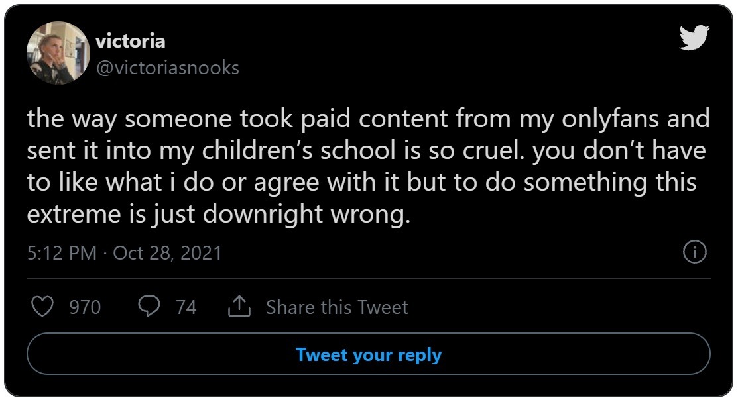
Task: Click the 74 replies count
Action: tap(186, 307)
